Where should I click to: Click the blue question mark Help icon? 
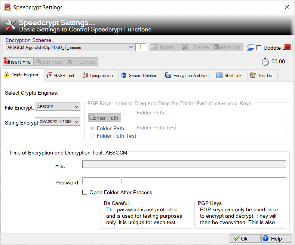[265, 238]
